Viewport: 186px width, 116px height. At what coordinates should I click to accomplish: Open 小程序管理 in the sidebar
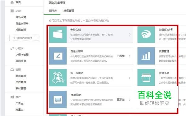[x=22, y=55]
